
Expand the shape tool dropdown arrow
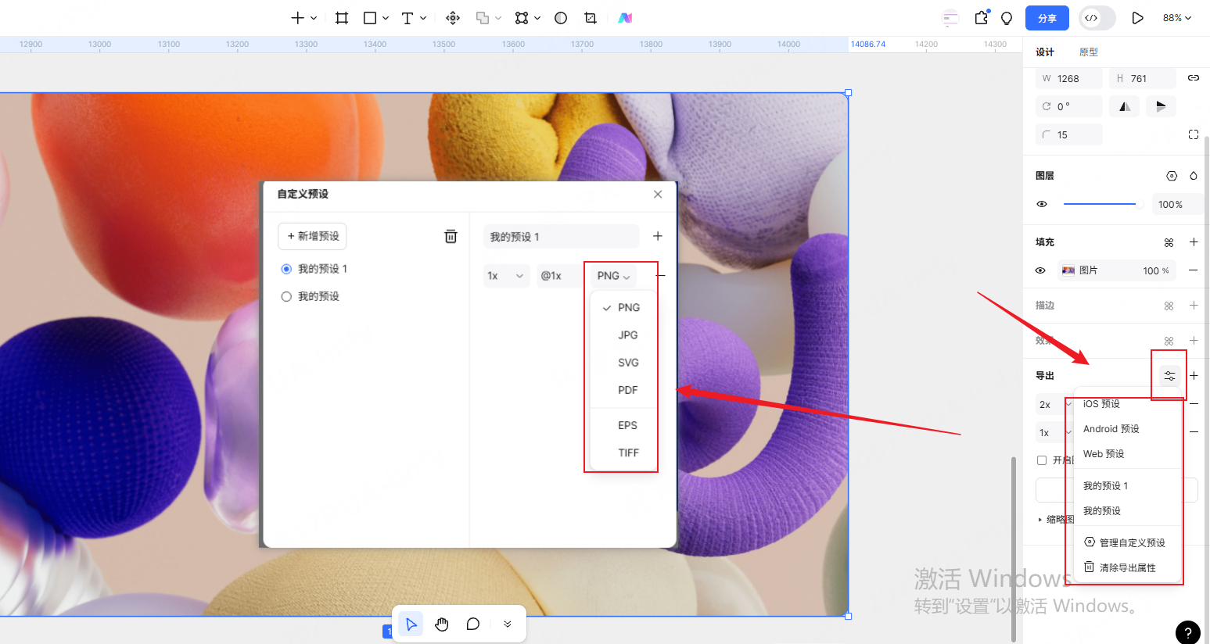coord(386,18)
